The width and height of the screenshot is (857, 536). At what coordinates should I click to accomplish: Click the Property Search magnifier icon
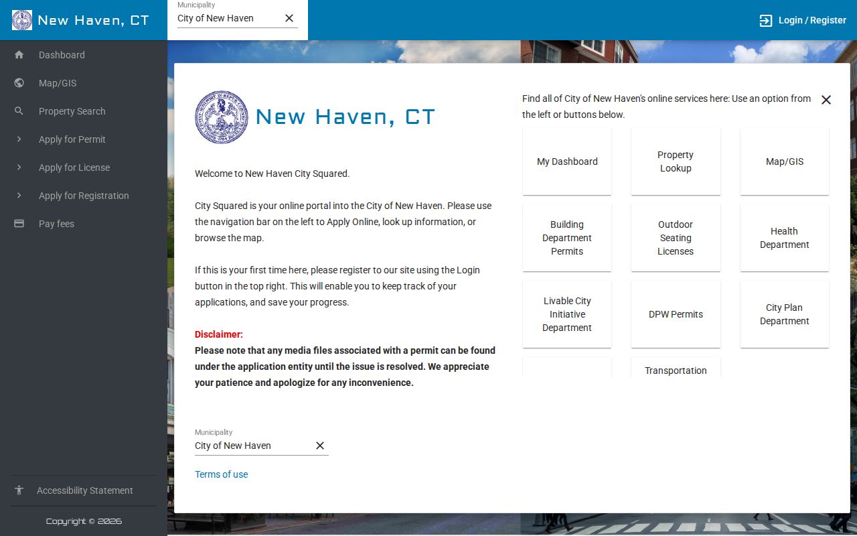tap(19, 111)
